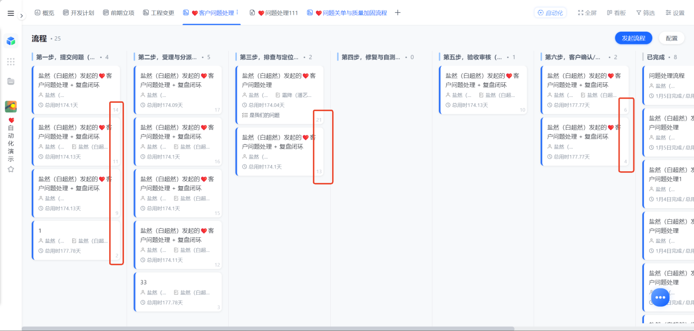This screenshot has width=694, height=331.
Task: Click the 流程 board title
Action: pyautogui.click(x=39, y=38)
